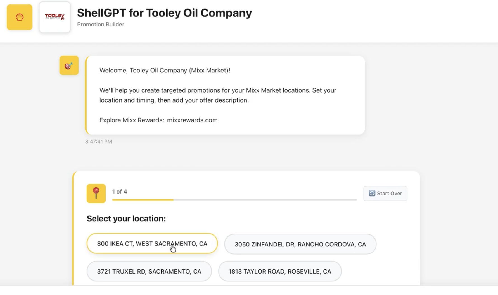Click the unfilled portion of progress bar
The width and height of the screenshot is (498, 295).
(x=265, y=200)
